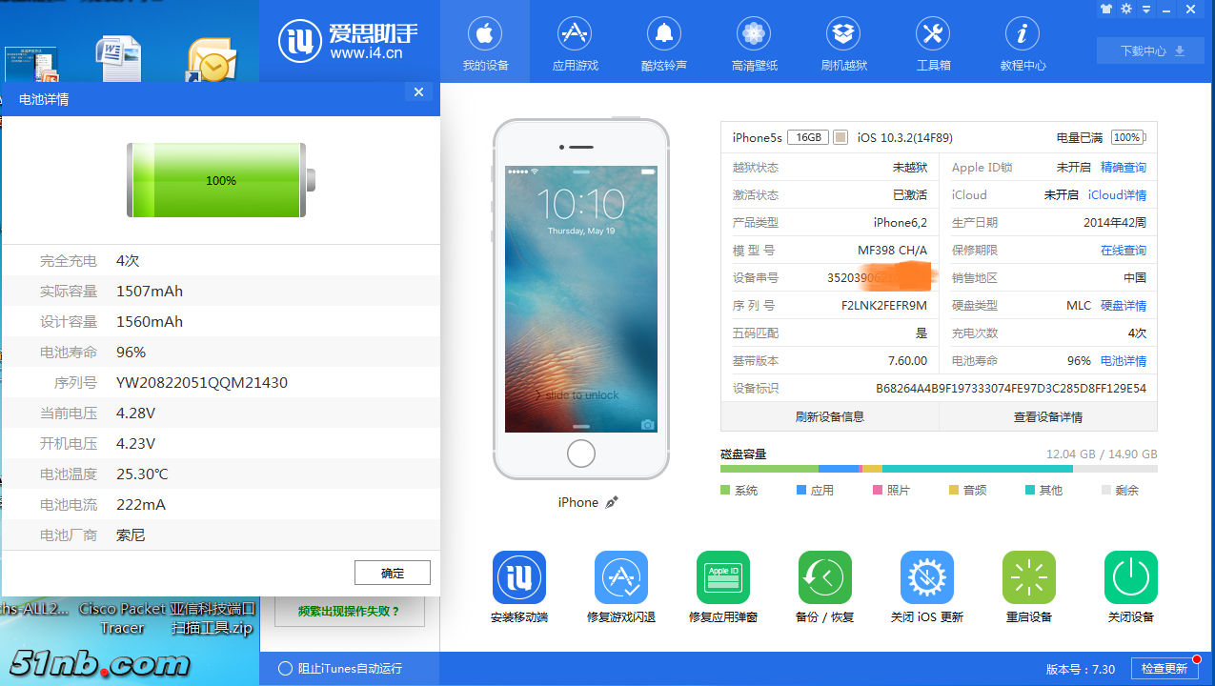This screenshot has width=1215, height=686.
Task: Select 生产日期 value 2014年42周
Action: (1115, 222)
